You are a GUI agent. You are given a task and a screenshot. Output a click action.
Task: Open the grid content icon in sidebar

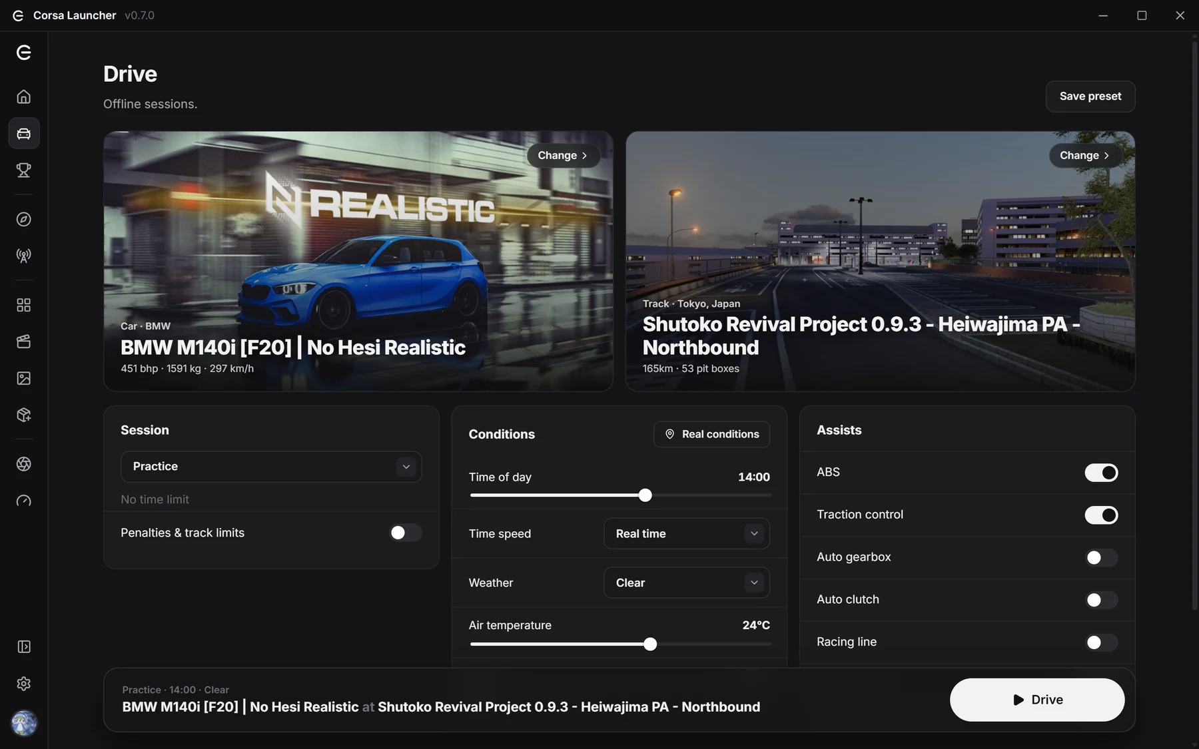24,305
